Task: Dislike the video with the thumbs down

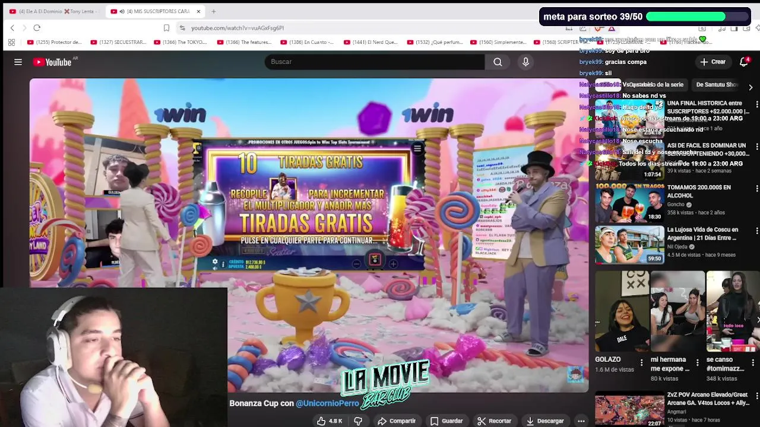Action: pyautogui.click(x=358, y=420)
